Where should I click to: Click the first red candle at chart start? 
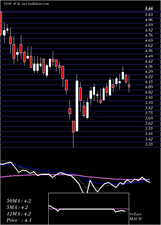pos(1,23)
